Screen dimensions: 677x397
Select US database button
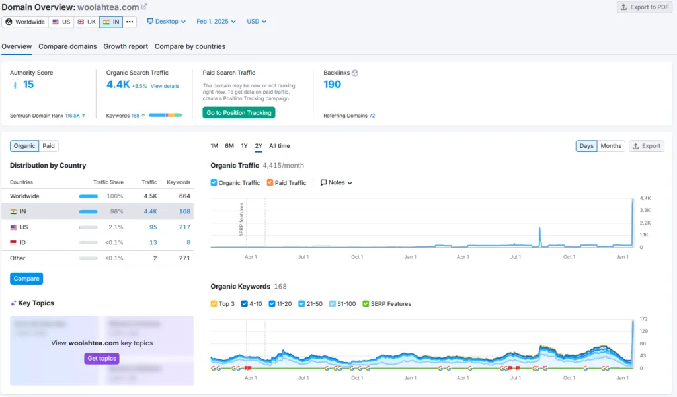61,22
